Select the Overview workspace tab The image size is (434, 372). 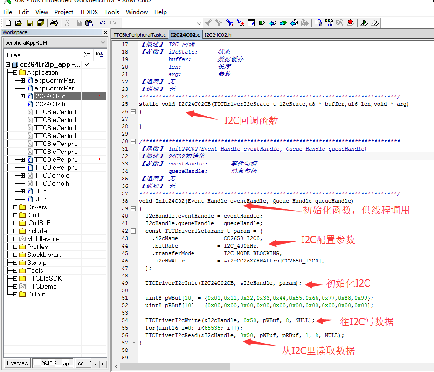[17, 363]
